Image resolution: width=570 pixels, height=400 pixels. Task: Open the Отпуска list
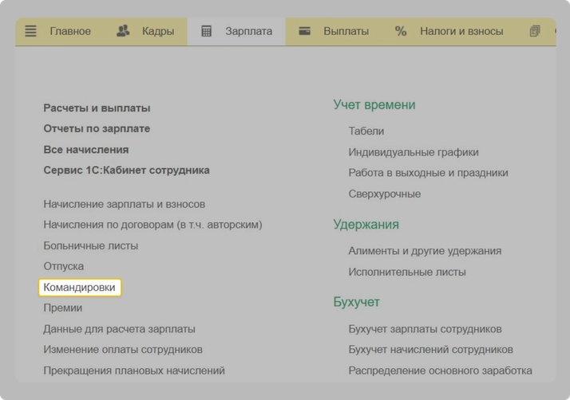click(x=64, y=266)
